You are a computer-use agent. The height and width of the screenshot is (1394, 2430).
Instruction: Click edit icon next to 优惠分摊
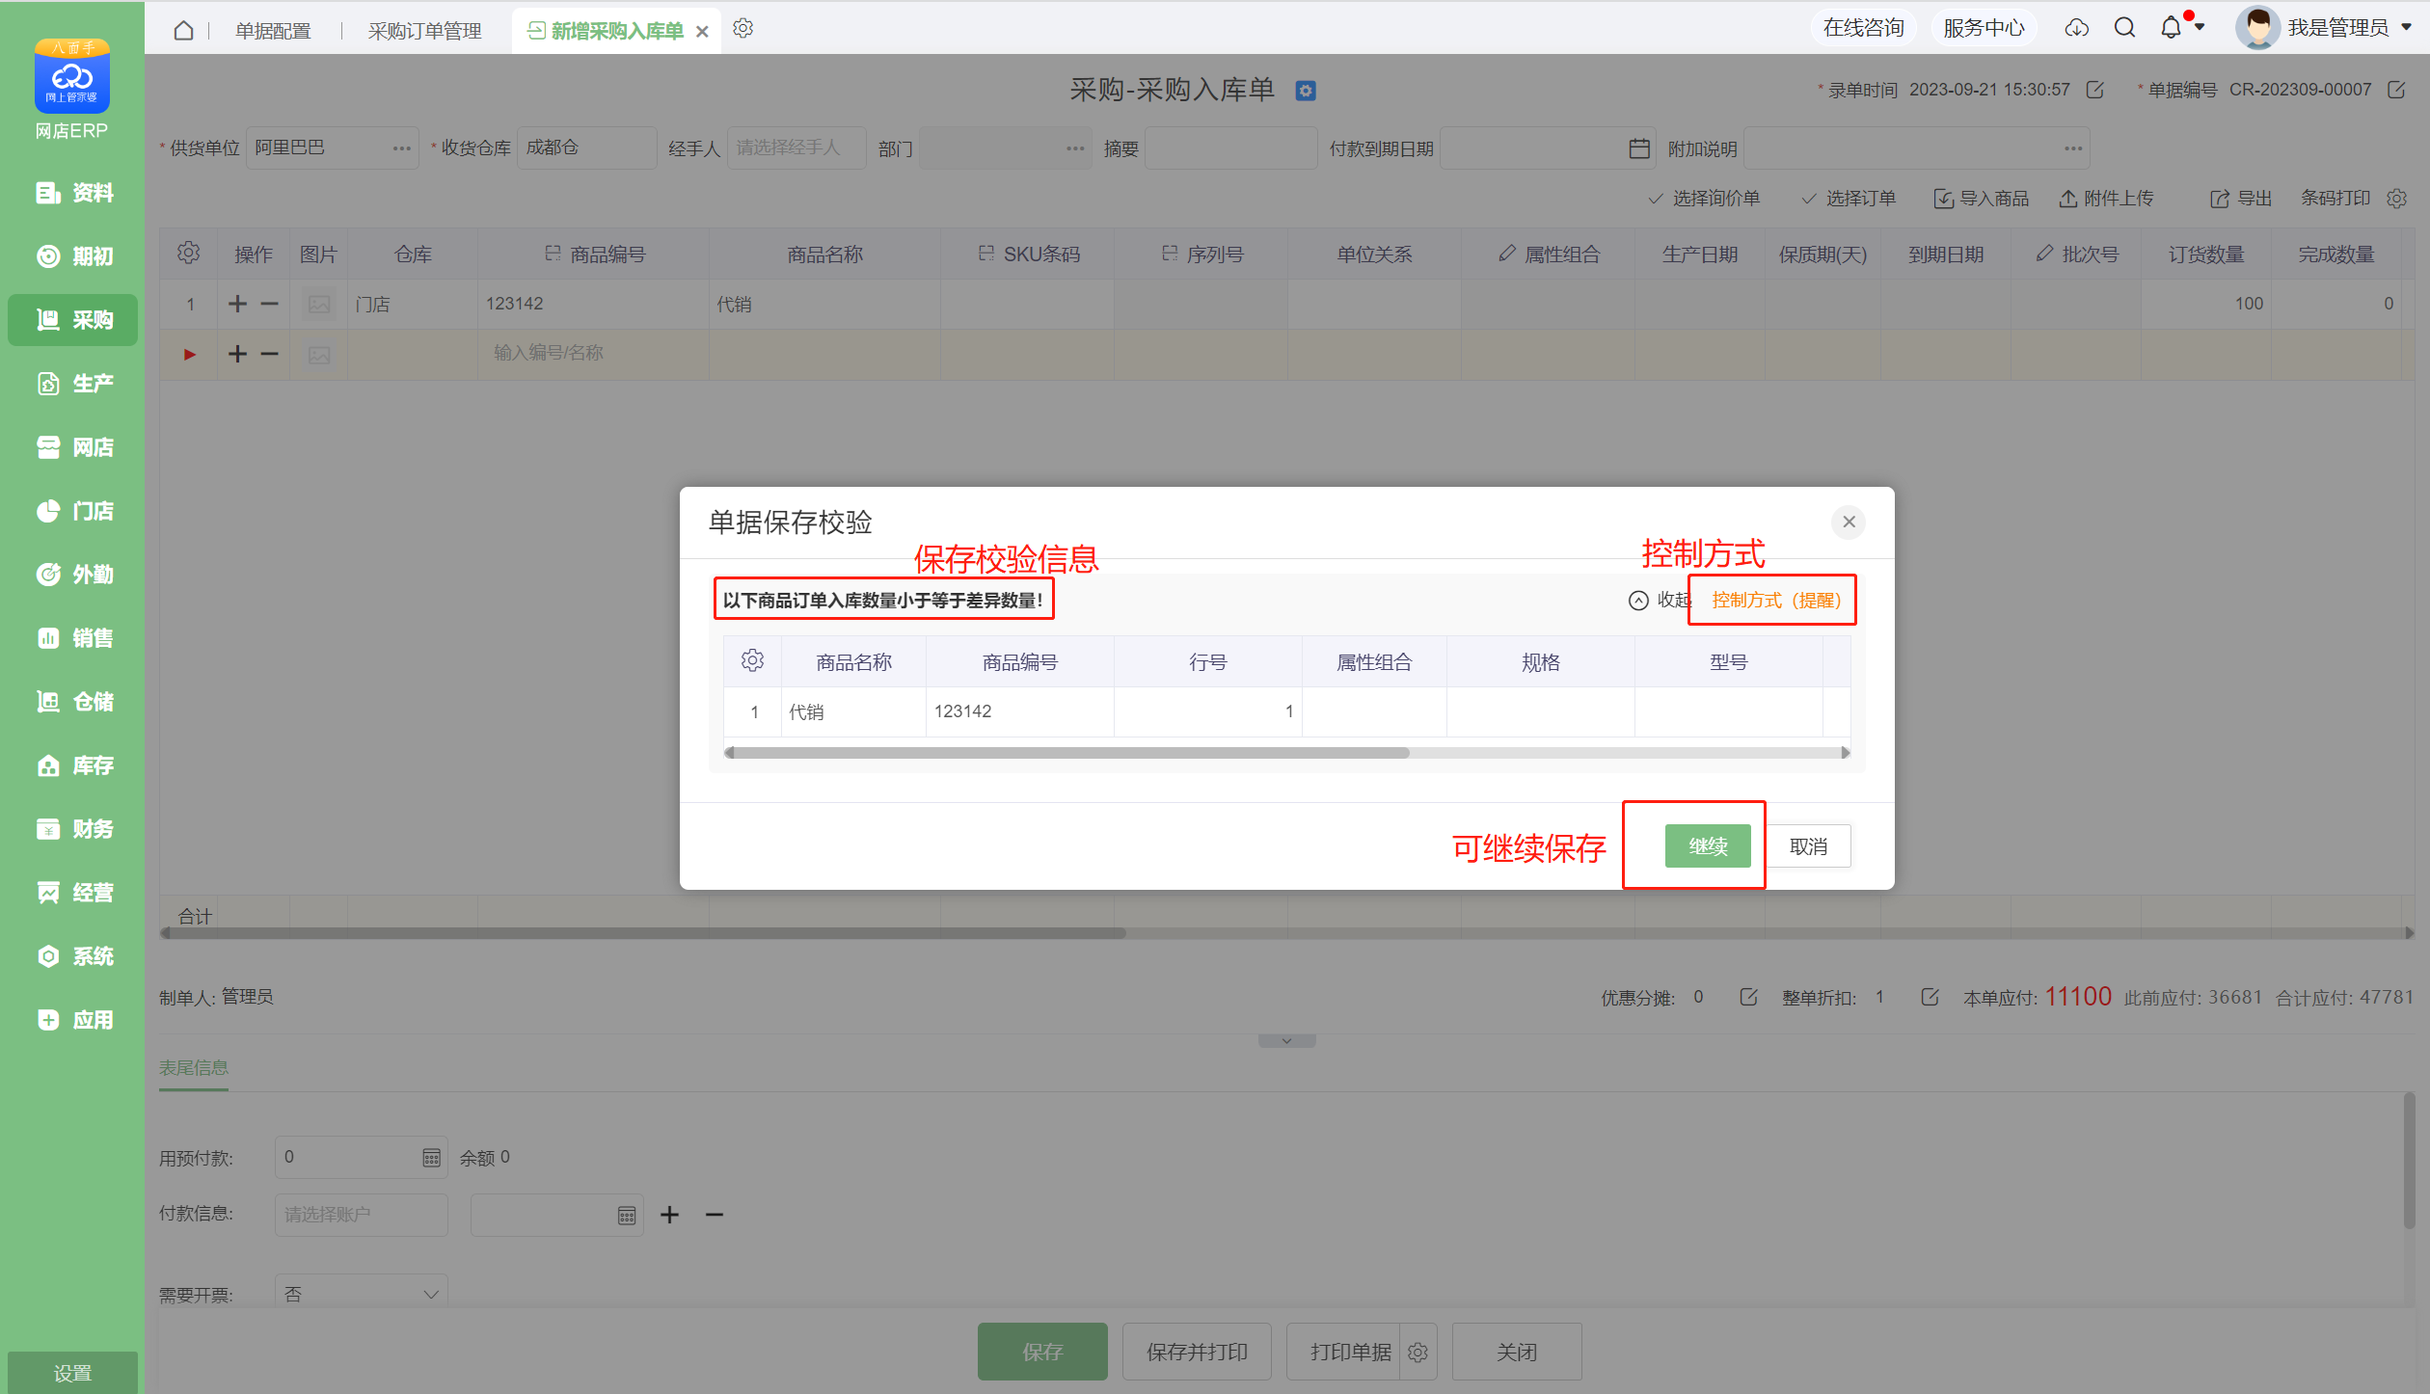pos(1748,997)
